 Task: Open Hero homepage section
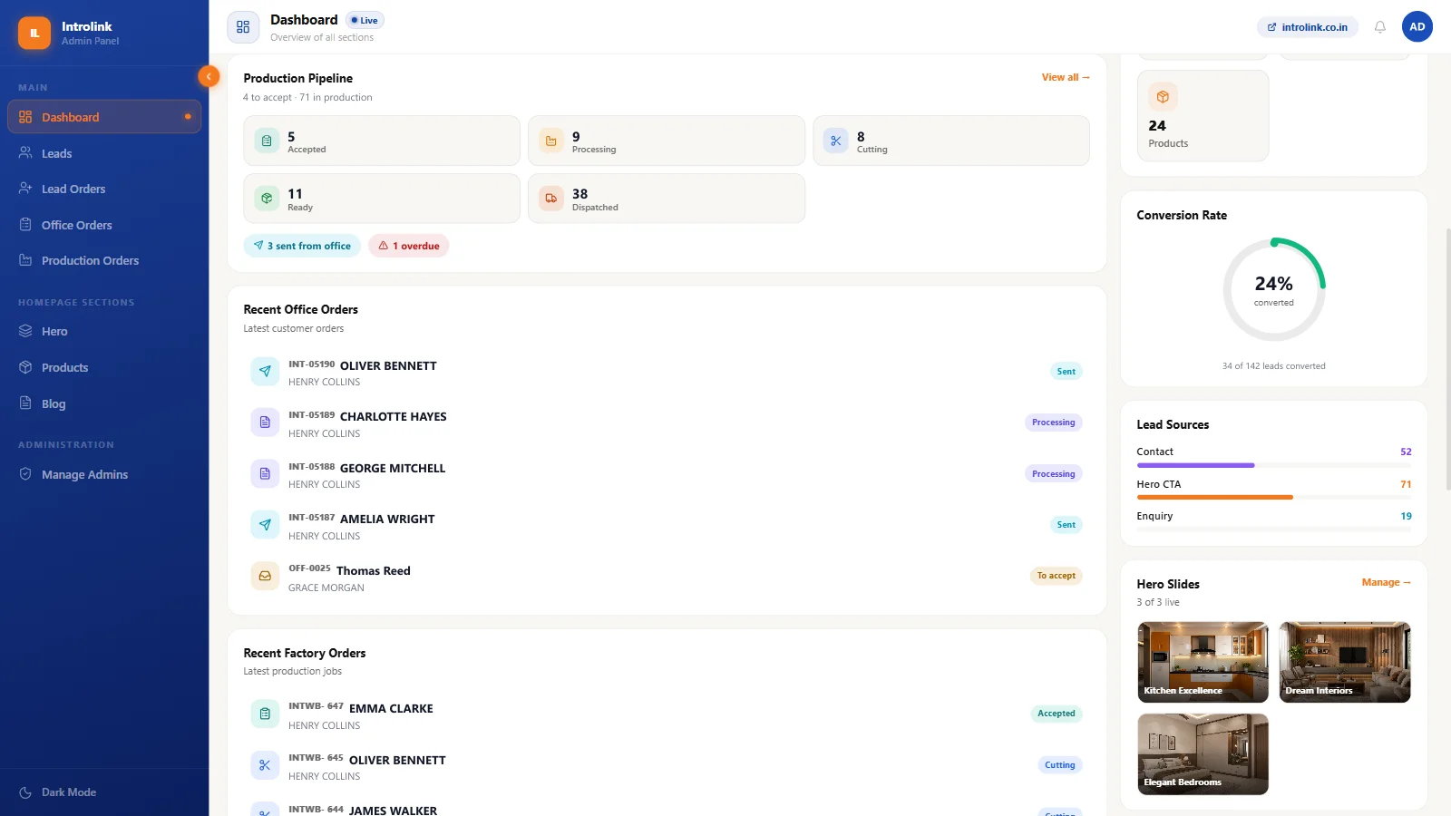click(x=104, y=331)
